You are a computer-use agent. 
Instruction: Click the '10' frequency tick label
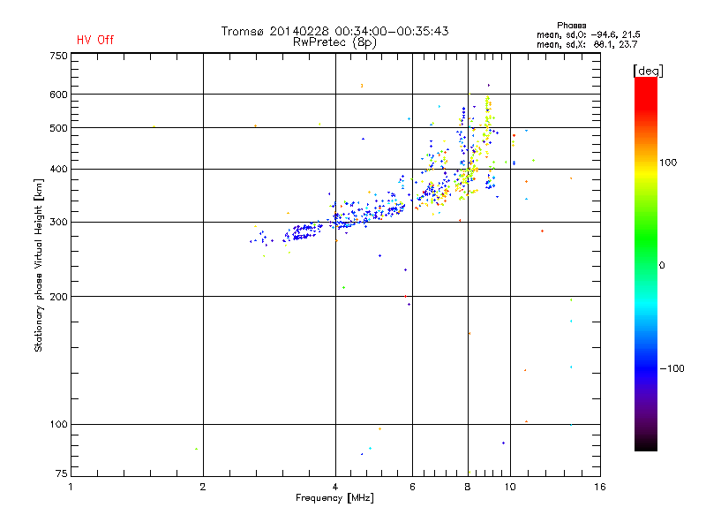(x=510, y=487)
